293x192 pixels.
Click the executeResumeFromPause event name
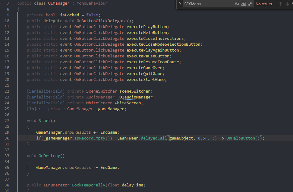pyautogui.click(x=153, y=62)
